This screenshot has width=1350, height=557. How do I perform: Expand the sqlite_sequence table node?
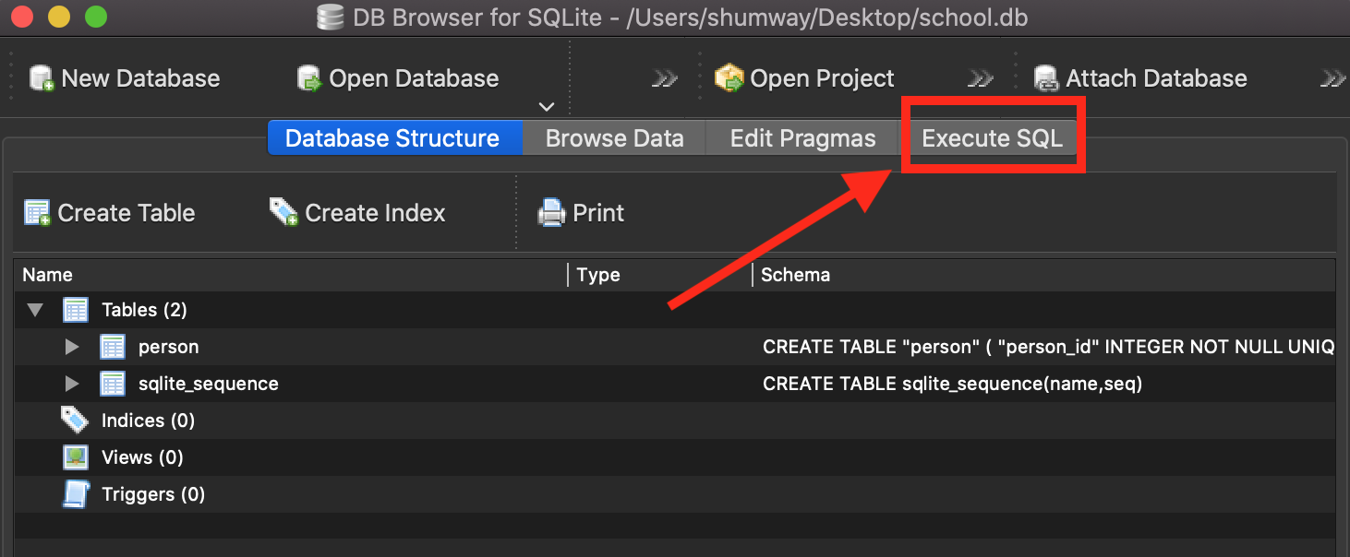coord(72,384)
